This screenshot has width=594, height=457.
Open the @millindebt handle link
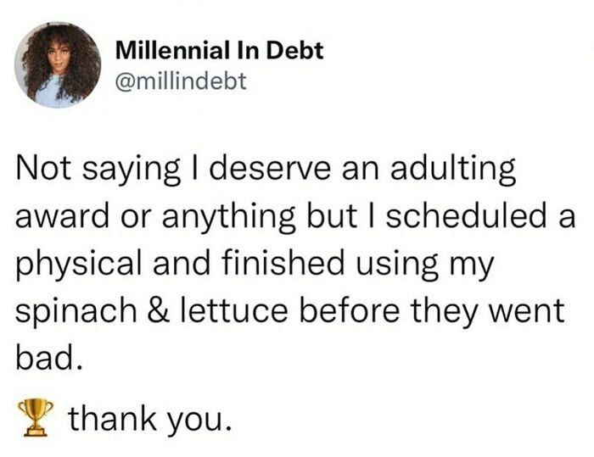[x=181, y=81]
